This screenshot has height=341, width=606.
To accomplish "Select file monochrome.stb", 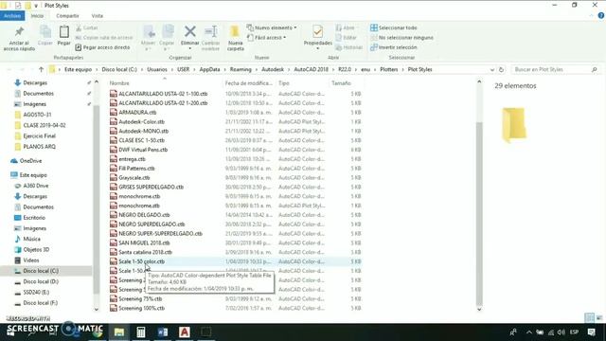I will point(139,206).
